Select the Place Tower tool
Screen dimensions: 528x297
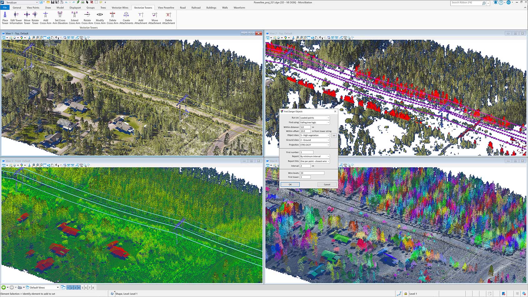[5, 18]
